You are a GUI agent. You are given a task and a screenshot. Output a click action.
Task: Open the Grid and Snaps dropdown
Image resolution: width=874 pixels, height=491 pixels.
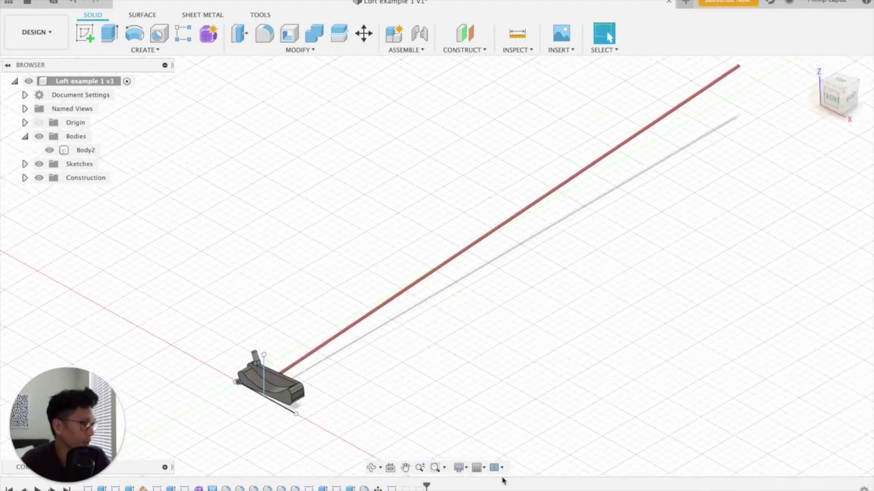pyautogui.click(x=479, y=467)
